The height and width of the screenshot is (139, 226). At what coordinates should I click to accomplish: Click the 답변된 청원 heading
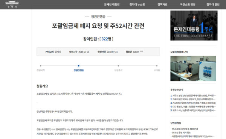point(176,123)
